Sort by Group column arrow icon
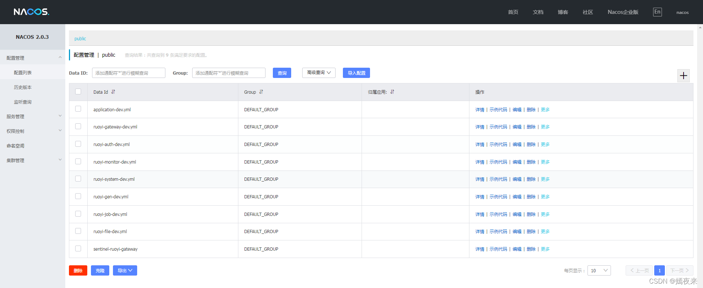This screenshot has width=703, height=288. pos(261,92)
